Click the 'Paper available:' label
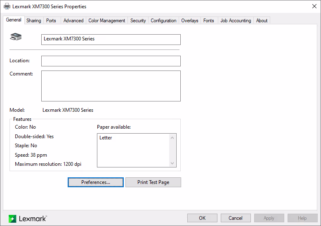The image size is (321, 226). (x=114, y=127)
